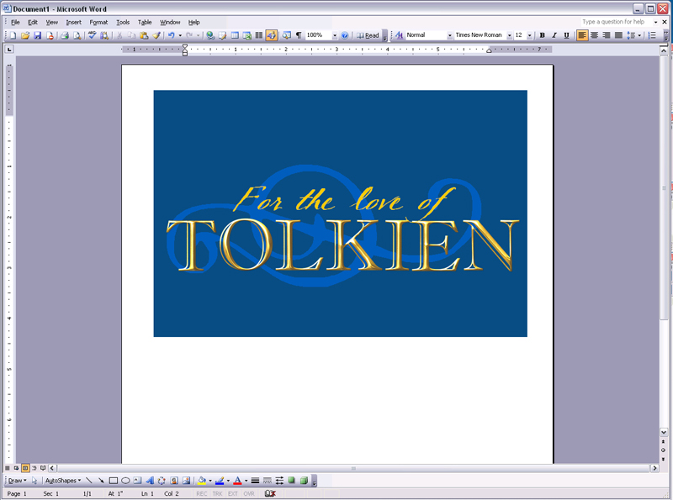Open the font size 12 dropdown

(530, 35)
